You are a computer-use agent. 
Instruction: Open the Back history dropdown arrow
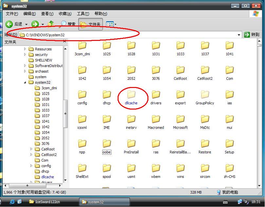[x=26, y=25]
